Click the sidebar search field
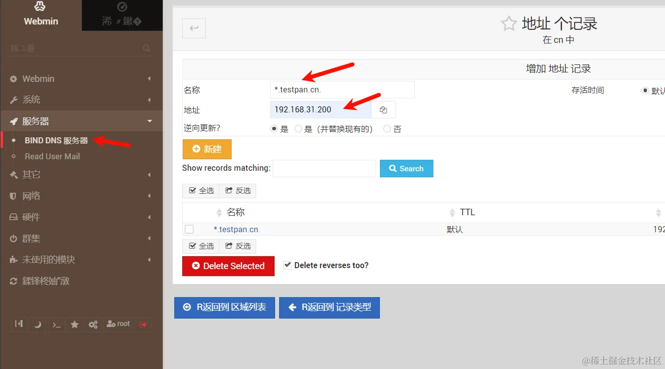665x369 pixels. point(75,48)
